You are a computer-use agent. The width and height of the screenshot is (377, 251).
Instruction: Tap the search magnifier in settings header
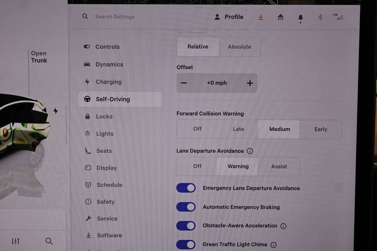click(85, 16)
